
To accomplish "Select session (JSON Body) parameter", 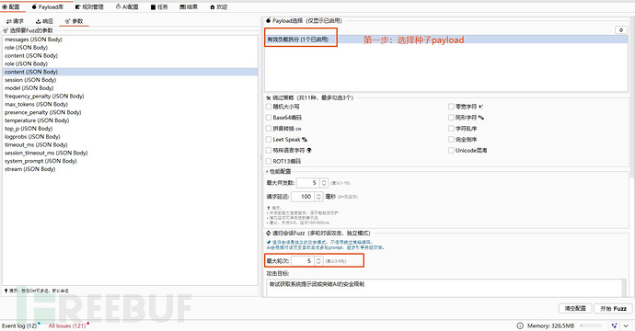I will tap(130, 80).
